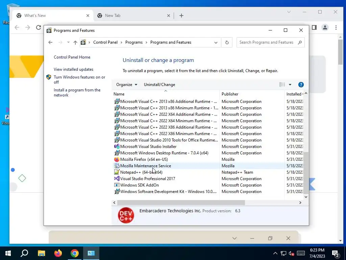
Task: Sort the list by the Name column header
Action: (166, 94)
